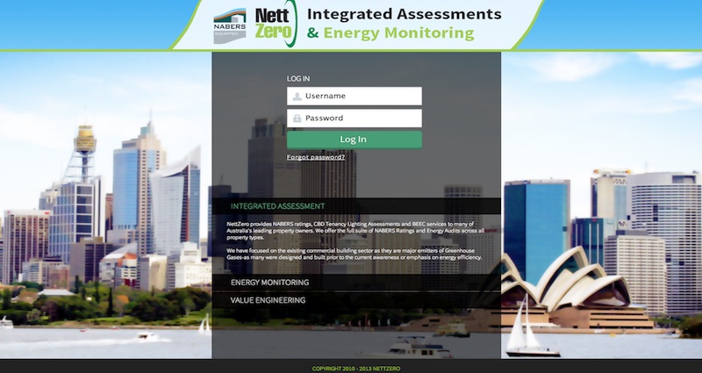Viewport: 702px width, 373px height.
Task: Click the Greenhouse Gases paragraph text
Action: (355, 255)
